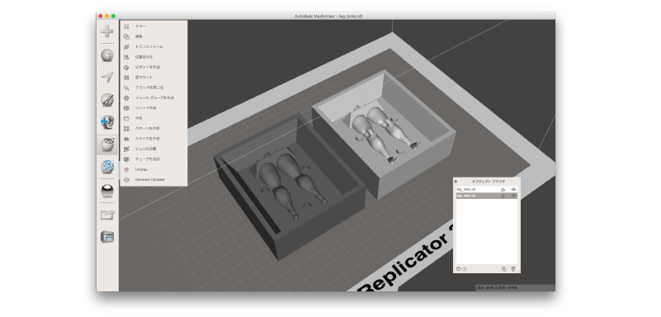The image size is (661, 317).
Task: Select 位置合わせ (Align) in Edit menu
Action: coord(153,56)
